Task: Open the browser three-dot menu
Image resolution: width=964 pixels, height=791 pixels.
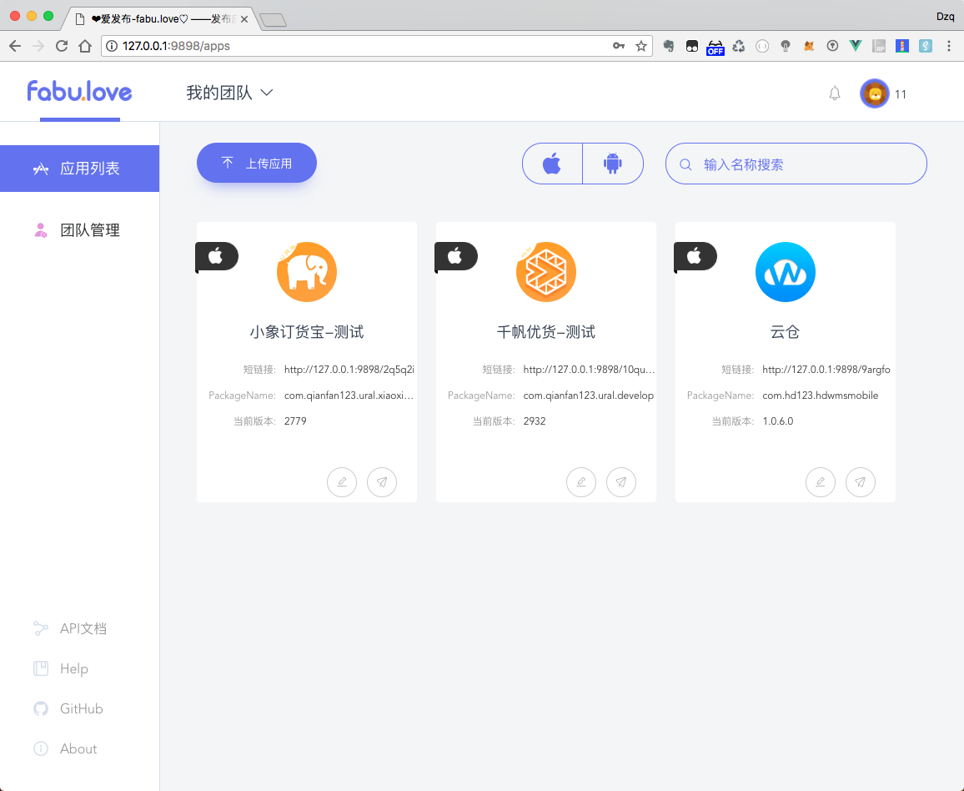Action: (x=949, y=46)
